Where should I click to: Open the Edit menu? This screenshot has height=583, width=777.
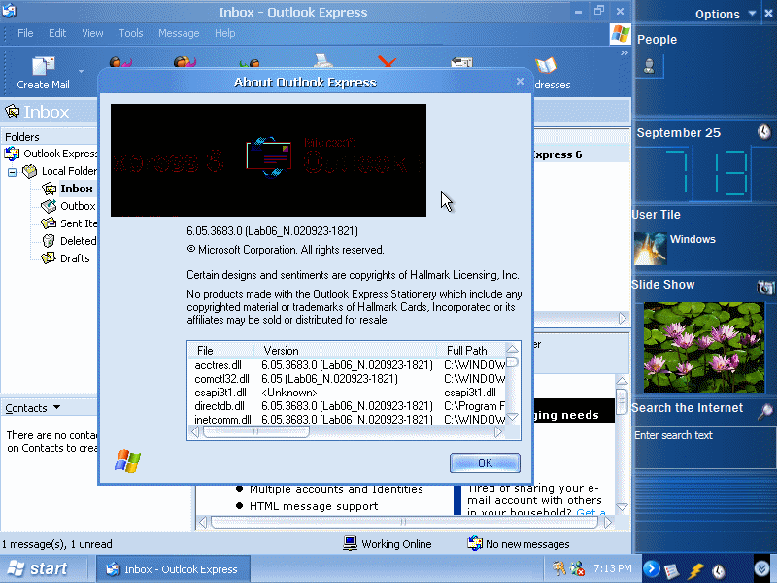point(57,33)
